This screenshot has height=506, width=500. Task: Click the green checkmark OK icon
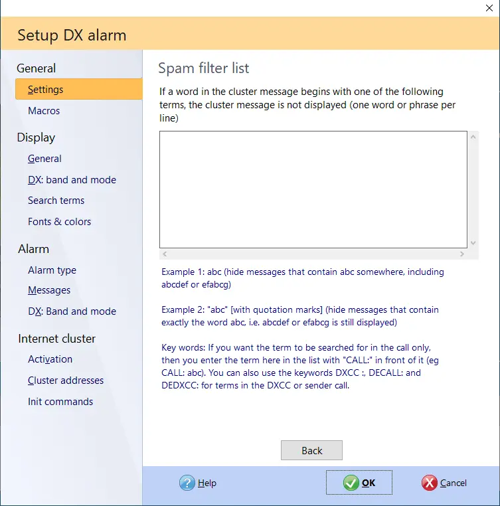tap(351, 483)
